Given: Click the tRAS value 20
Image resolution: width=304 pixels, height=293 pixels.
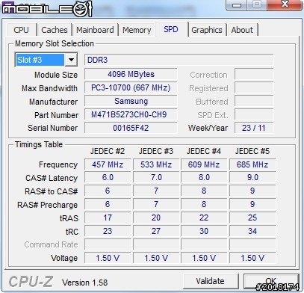Looking at the screenshot, I should point(156,218).
